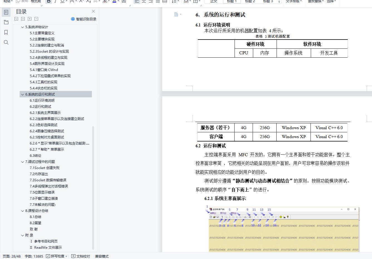Open the font color dropdown arrow

[x=119, y=1]
